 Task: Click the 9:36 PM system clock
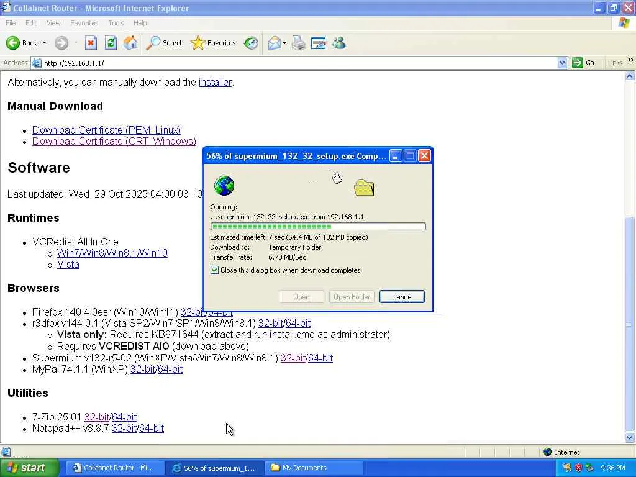coord(612,468)
